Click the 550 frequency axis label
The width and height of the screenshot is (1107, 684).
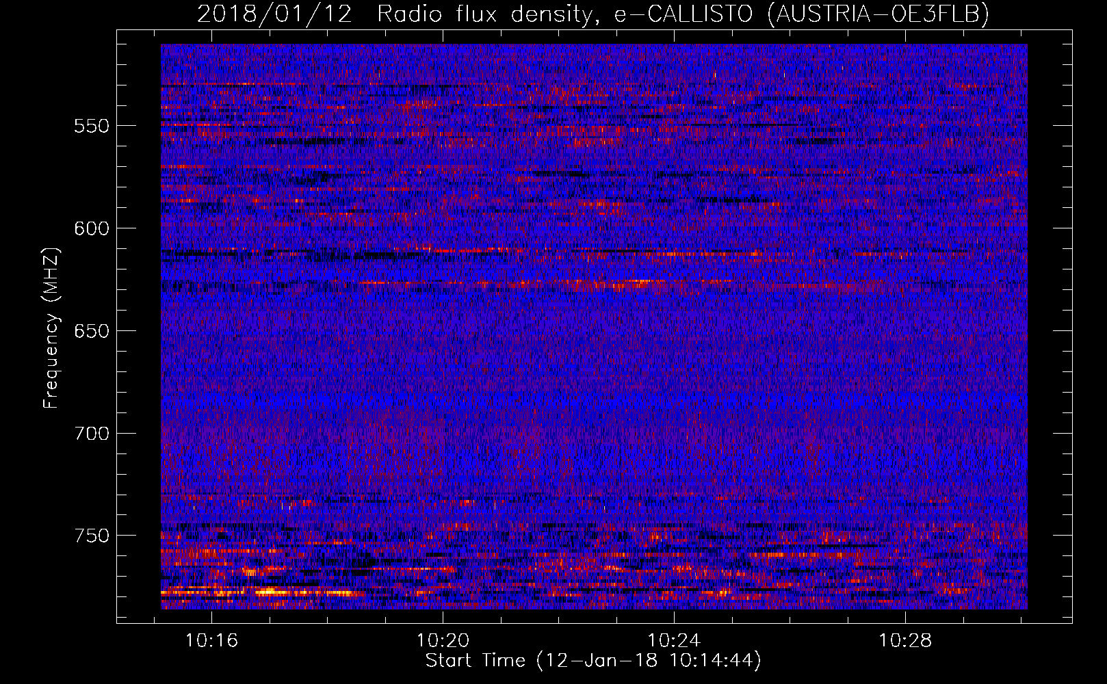(92, 126)
